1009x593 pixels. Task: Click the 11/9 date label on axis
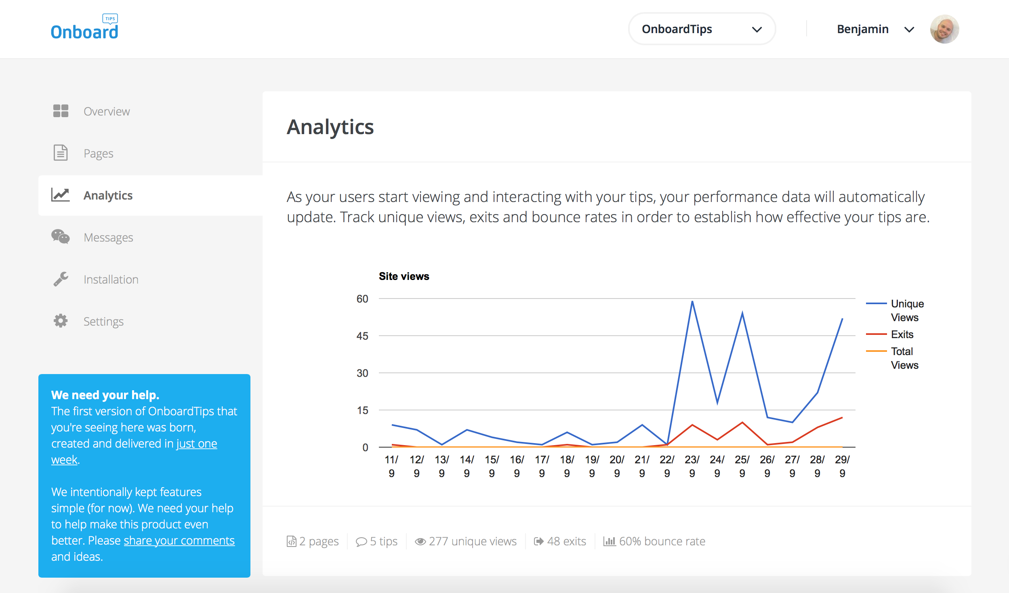(x=391, y=466)
